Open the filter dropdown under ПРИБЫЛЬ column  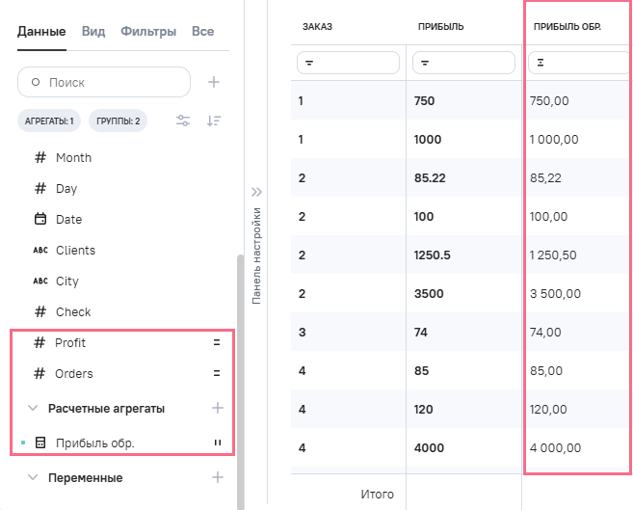(463, 63)
